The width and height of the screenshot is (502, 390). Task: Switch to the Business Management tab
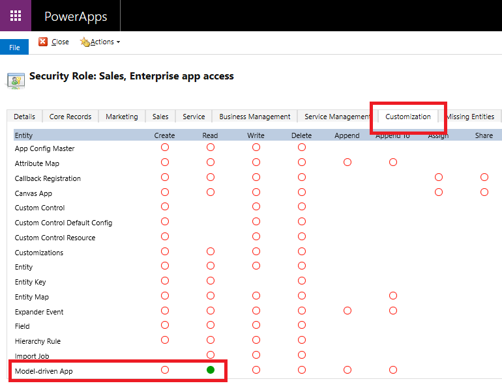(x=254, y=117)
